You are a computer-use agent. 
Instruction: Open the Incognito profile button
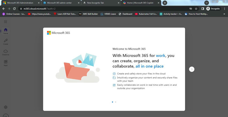coord(214,9)
